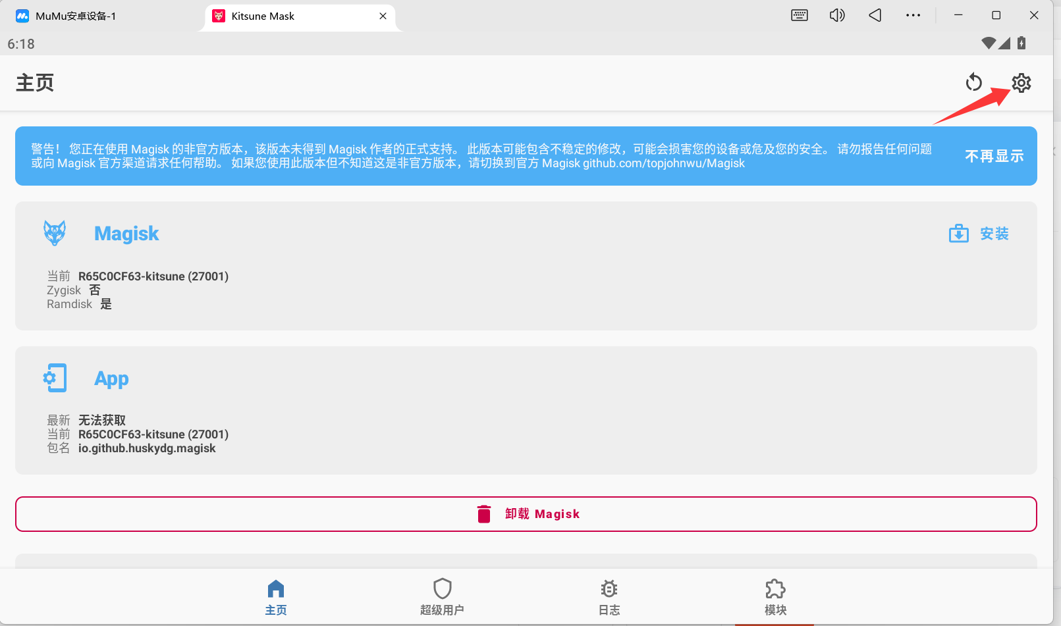Click the red trash can icon
The width and height of the screenshot is (1061, 626).
pyautogui.click(x=484, y=514)
